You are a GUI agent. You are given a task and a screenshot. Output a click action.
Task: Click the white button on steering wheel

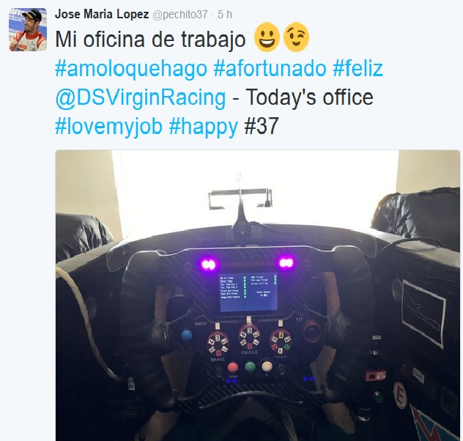tap(267, 366)
